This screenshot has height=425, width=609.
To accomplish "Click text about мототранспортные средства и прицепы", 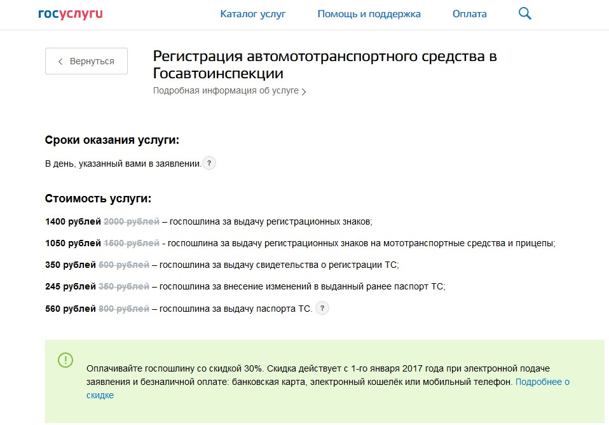I will (x=361, y=244).
